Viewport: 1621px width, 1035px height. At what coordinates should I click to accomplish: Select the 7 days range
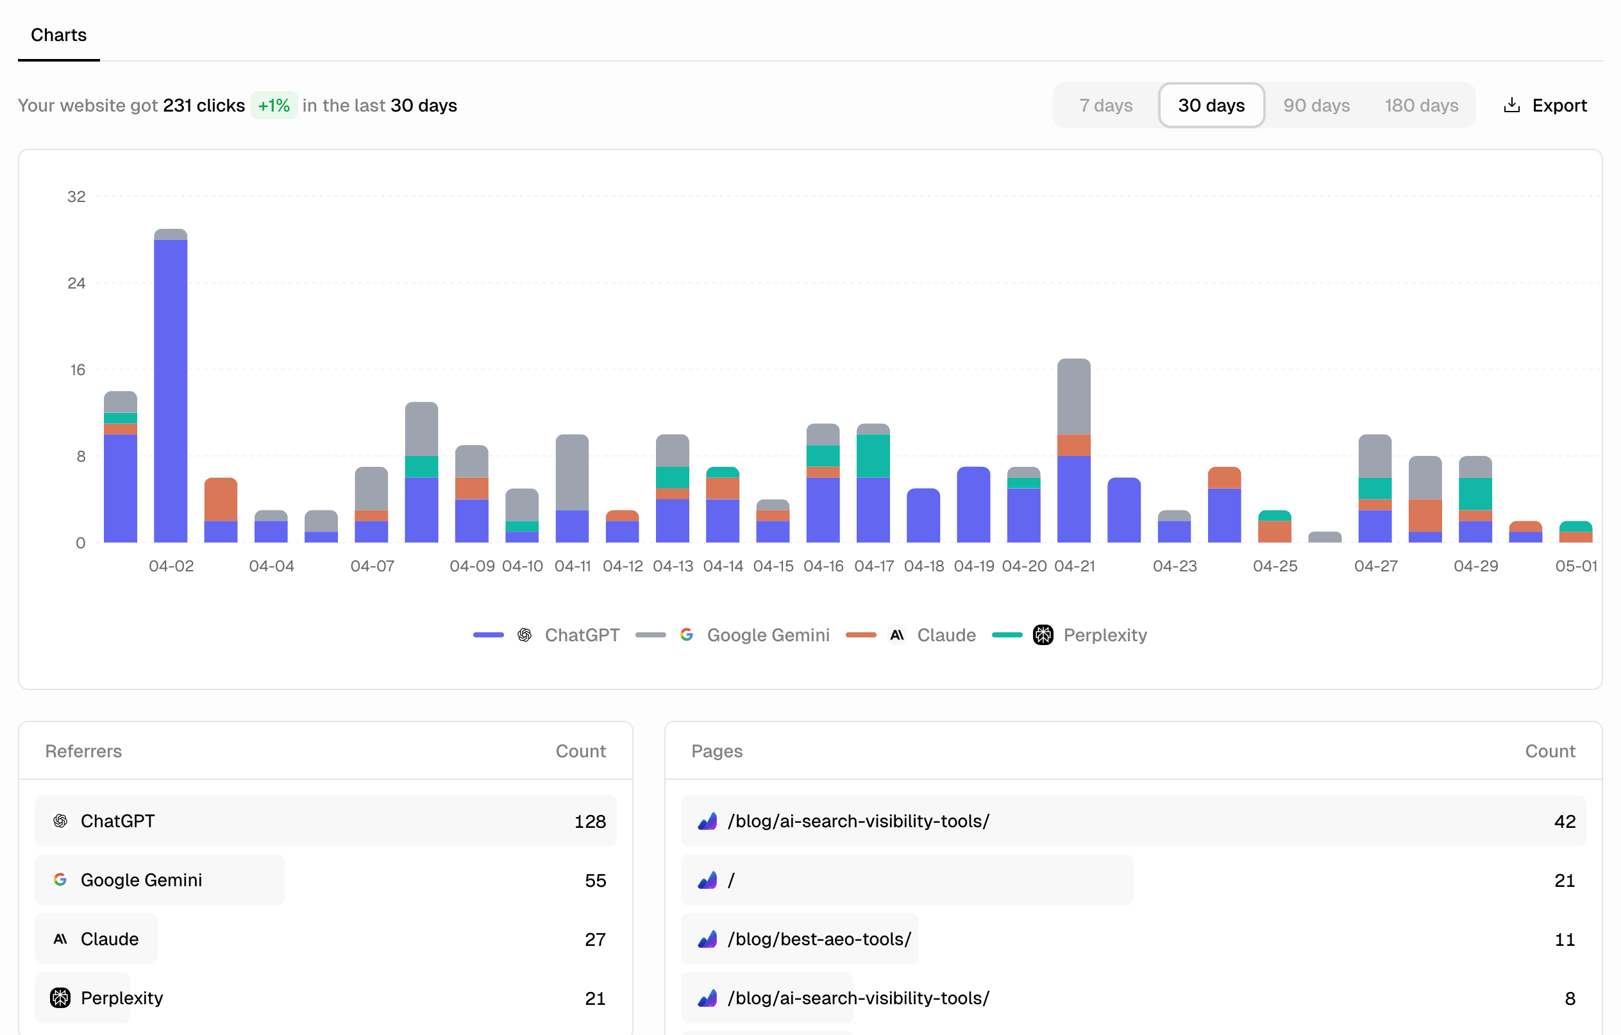(x=1105, y=106)
